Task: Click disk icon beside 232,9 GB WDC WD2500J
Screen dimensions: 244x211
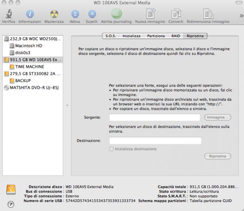Action: click(7, 39)
